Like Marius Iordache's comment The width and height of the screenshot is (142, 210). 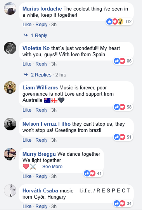pos(27,25)
